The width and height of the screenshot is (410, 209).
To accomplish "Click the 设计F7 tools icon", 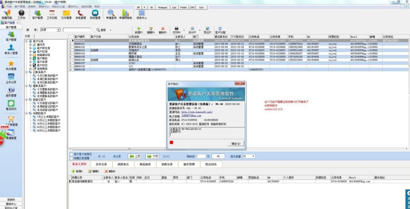I will (192, 30).
